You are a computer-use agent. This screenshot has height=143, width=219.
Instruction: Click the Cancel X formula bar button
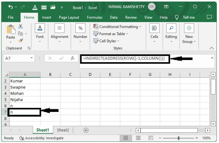[50, 58]
